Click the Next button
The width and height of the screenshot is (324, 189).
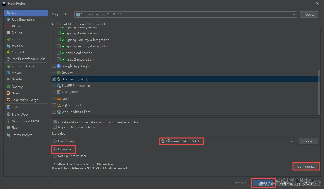tap(263, 183)
